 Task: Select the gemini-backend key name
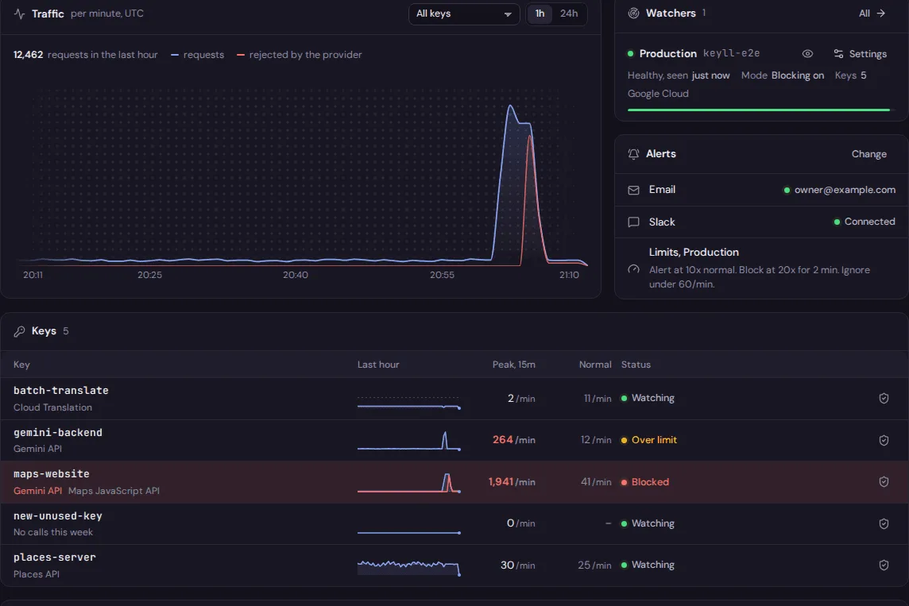point(58,433)
